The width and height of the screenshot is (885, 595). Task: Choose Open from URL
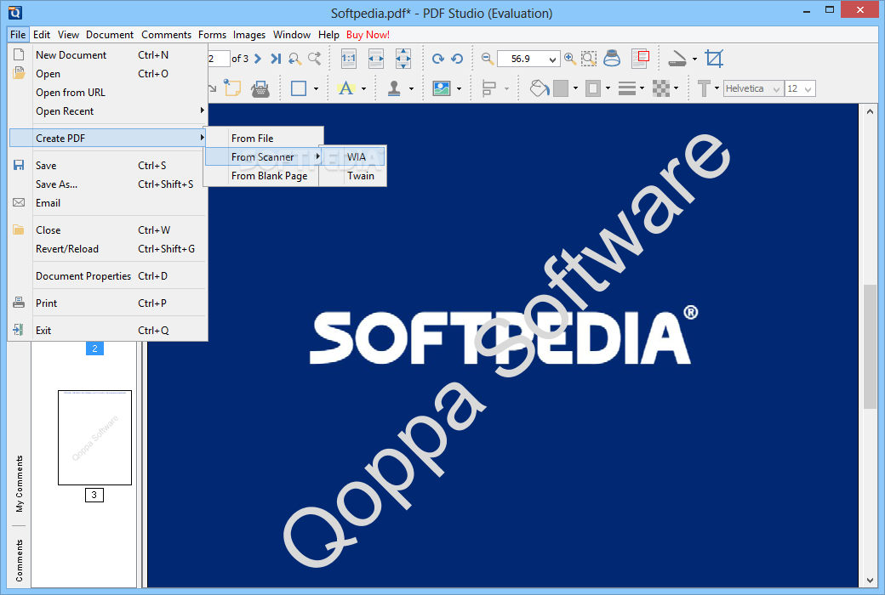point(108,93)
